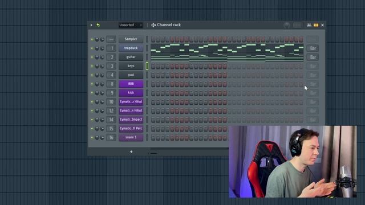Toggle the pad channel select indicator
The image size is (365, 205).
coord(147,75)
